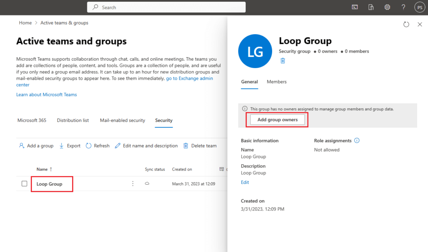Delete Loop Group using the trash icon

coord(283,61)
